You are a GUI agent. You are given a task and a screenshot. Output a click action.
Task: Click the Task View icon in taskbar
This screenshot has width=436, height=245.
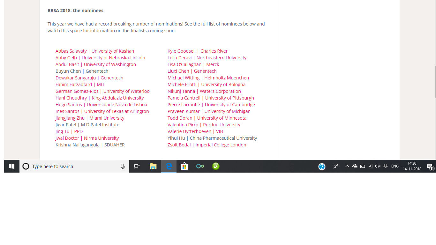point(137,166)
